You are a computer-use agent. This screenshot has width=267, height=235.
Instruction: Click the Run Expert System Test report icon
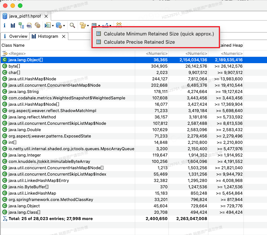click(47, 25)
